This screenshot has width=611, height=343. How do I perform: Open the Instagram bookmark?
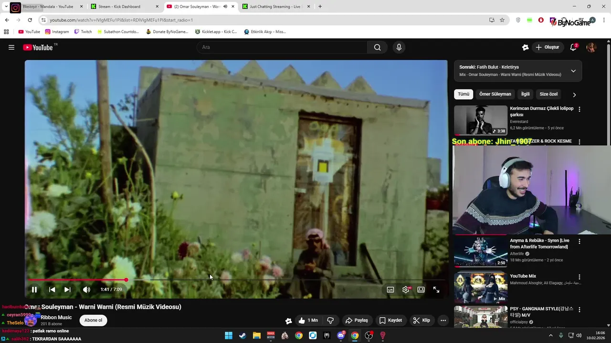[57, 31]
